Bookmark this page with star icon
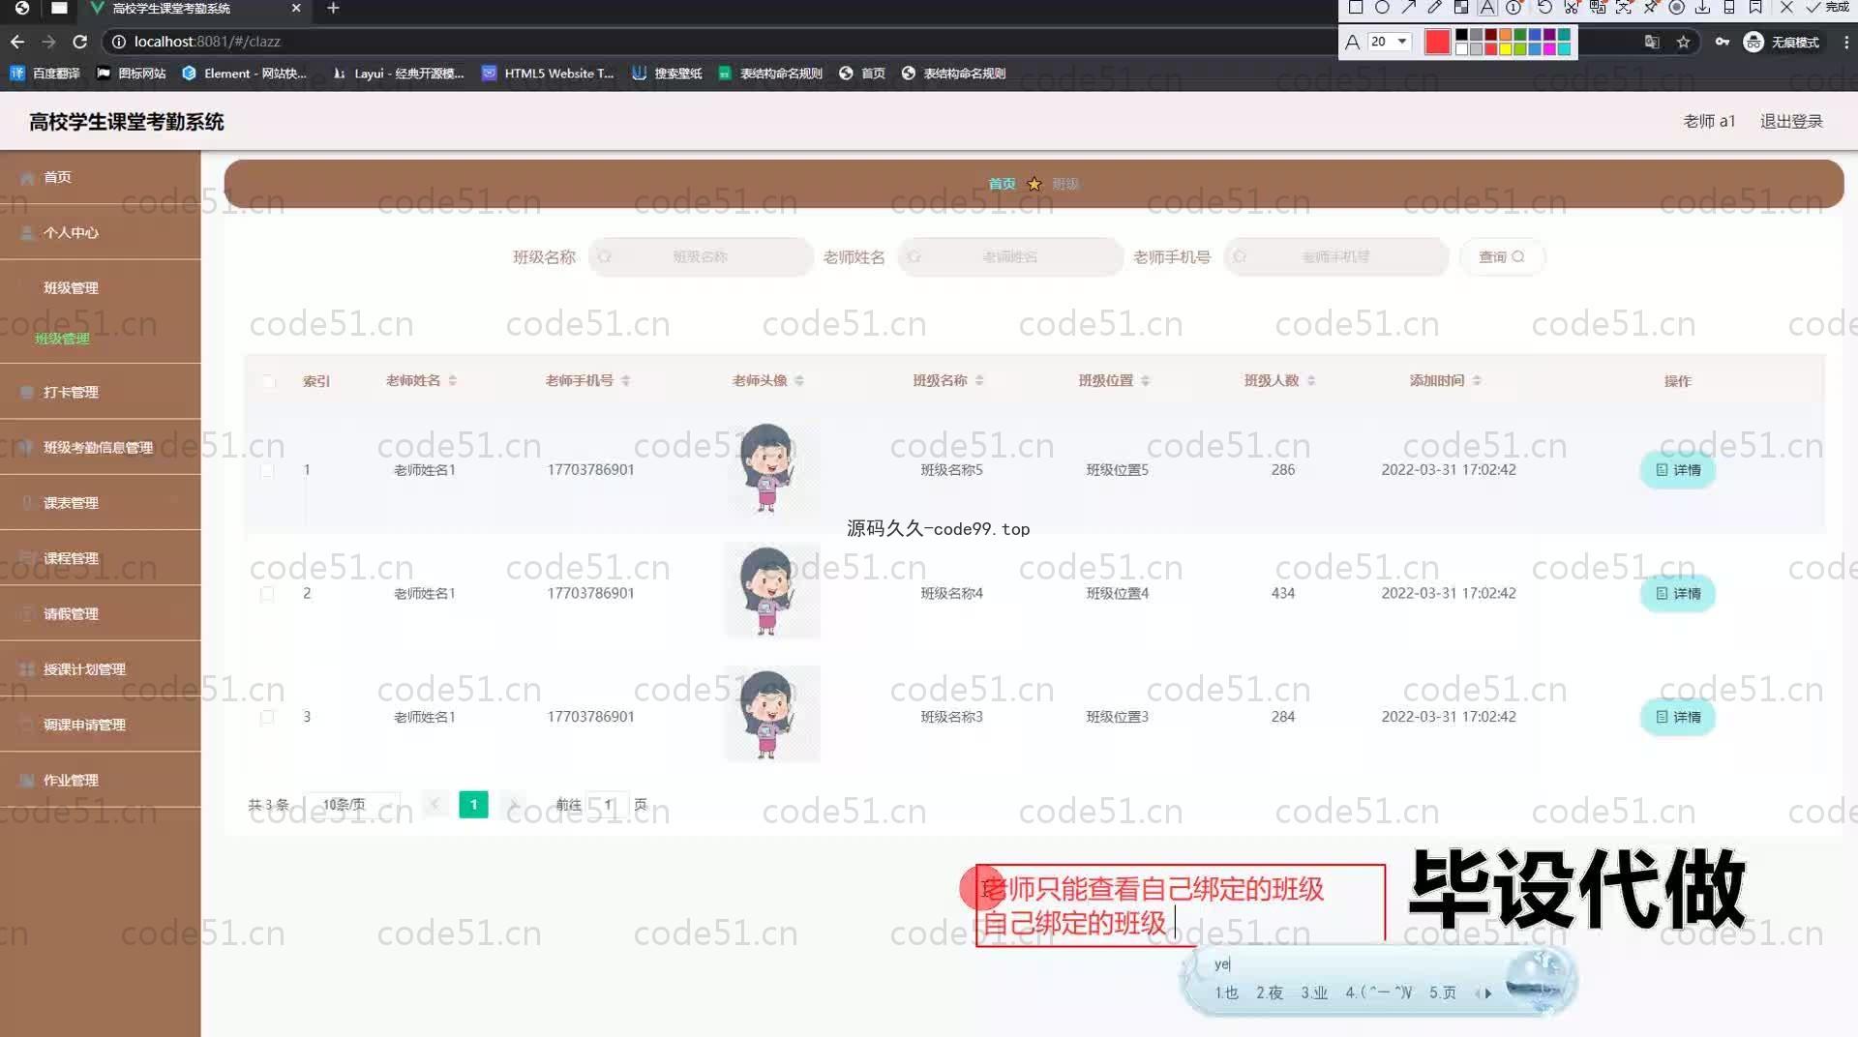The height and width of the screenshot is (1037, 1858). [1684, 42]
